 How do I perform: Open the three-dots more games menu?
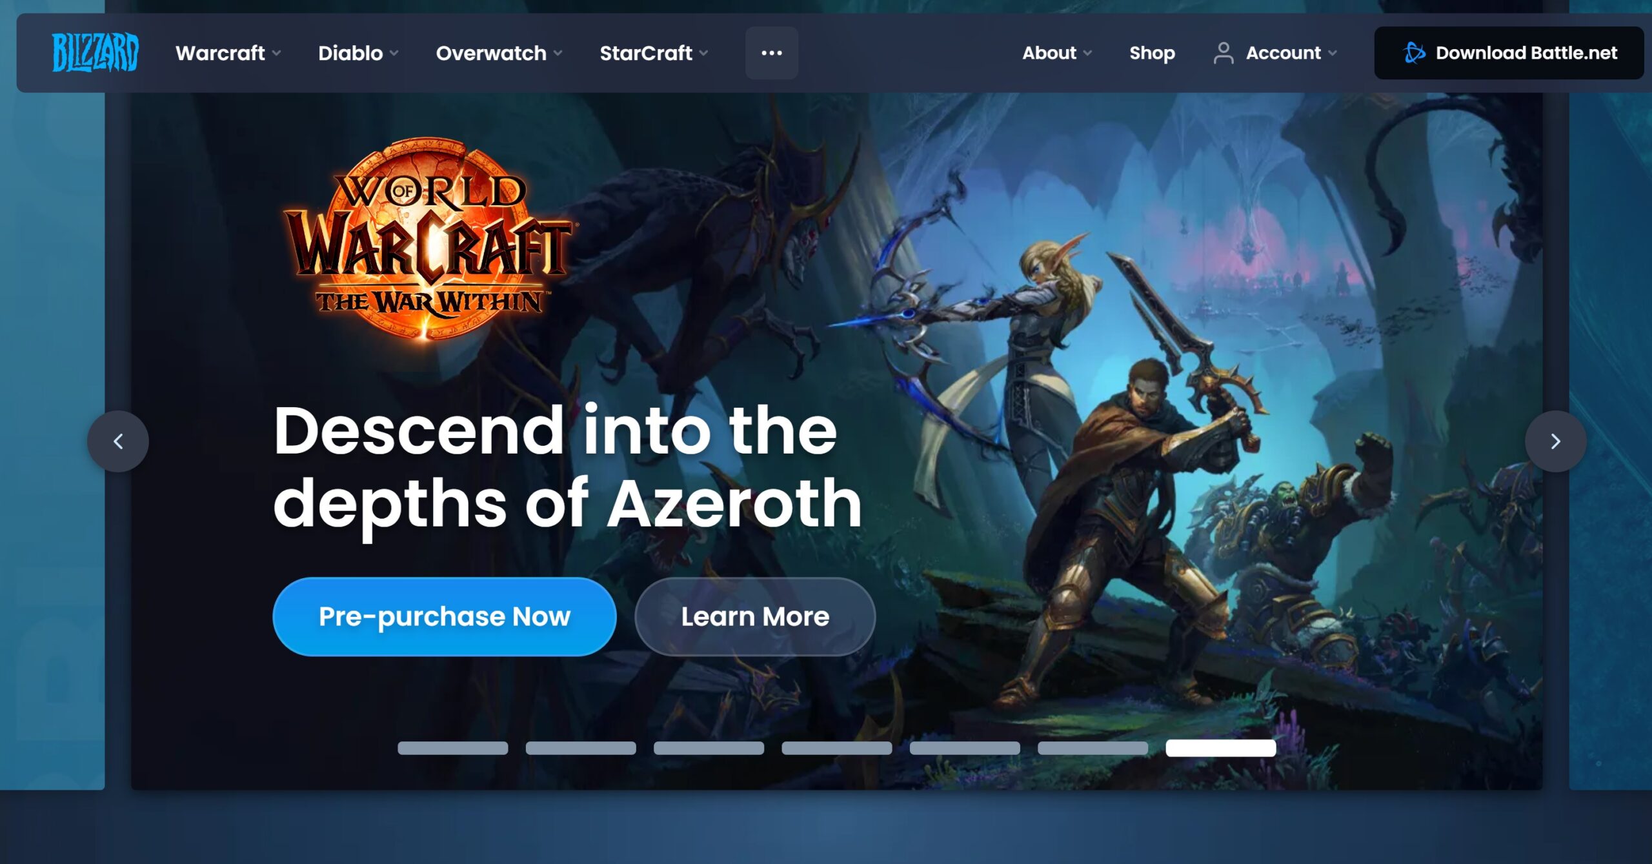(x=771, y=53)
